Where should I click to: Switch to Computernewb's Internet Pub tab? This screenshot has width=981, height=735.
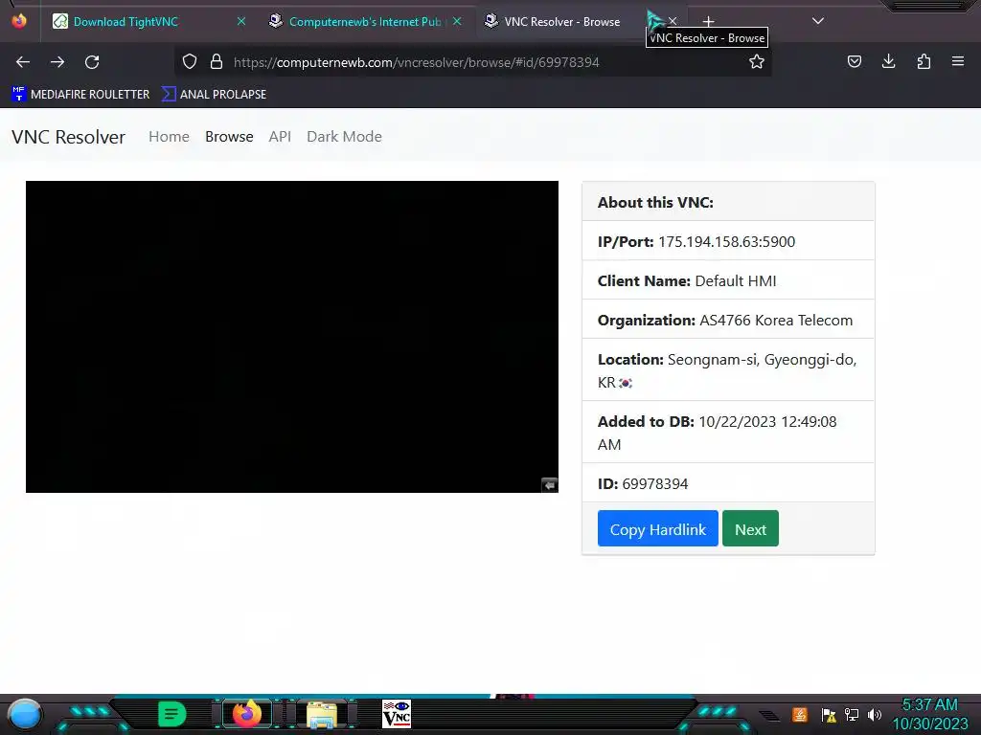pos(365,21)
